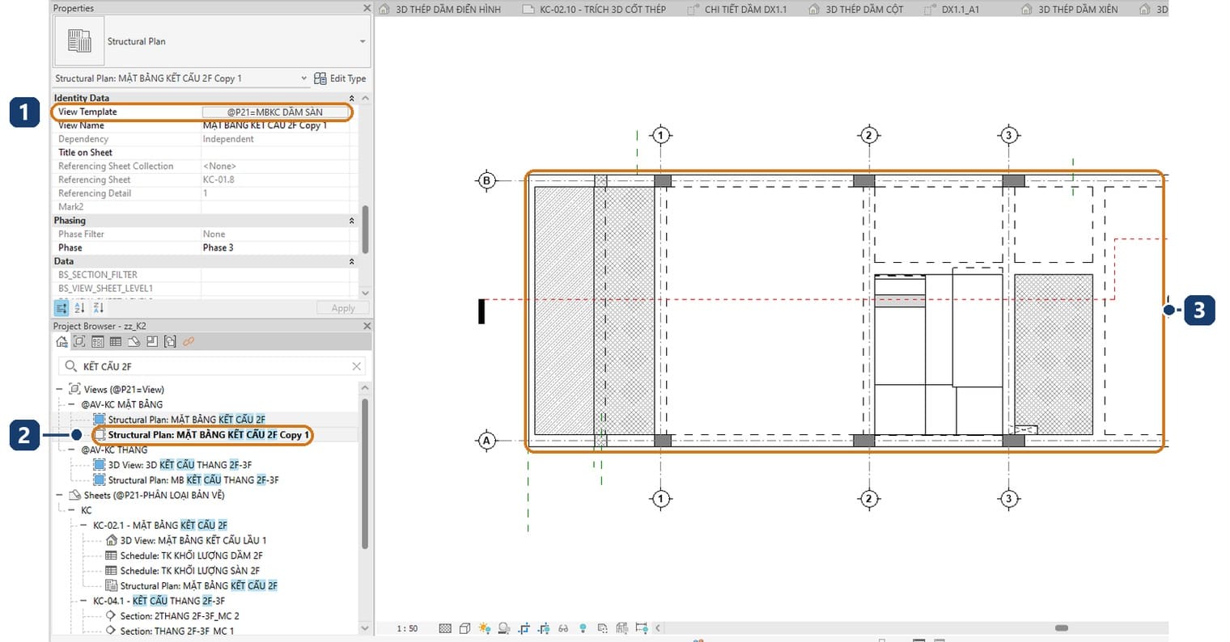Toggle the Shadows icon in view bar
This screenshot has width=1230, height=642.
[504, 628]
